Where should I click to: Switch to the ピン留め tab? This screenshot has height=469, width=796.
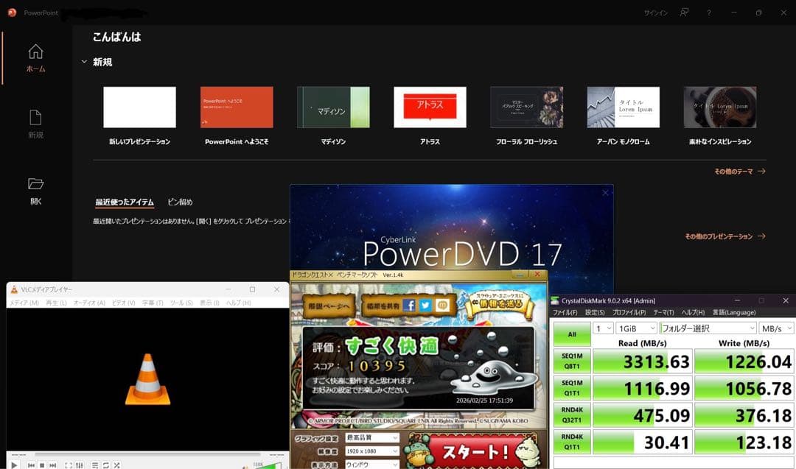click(x=181, y=202)
